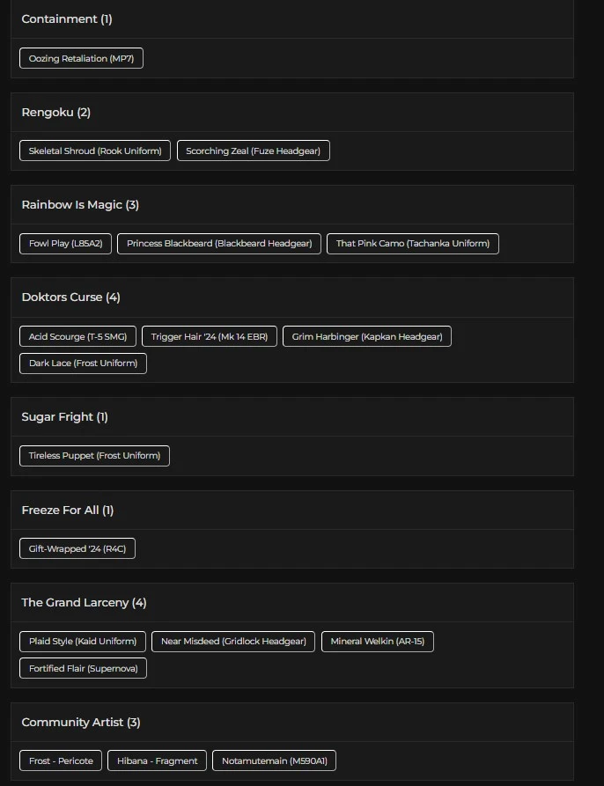Click Princess Blackbeard headgear tag
The height and width of the screenshot is (786, 604).
(219, 243)
